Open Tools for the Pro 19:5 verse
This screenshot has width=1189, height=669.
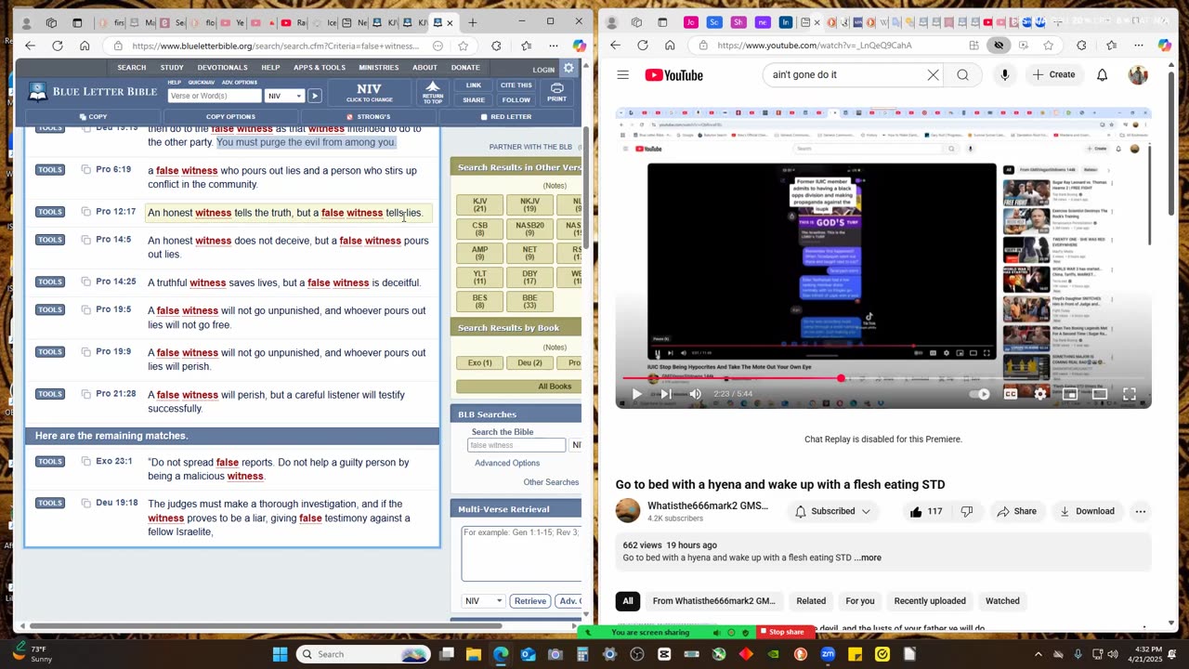(50, 310)
